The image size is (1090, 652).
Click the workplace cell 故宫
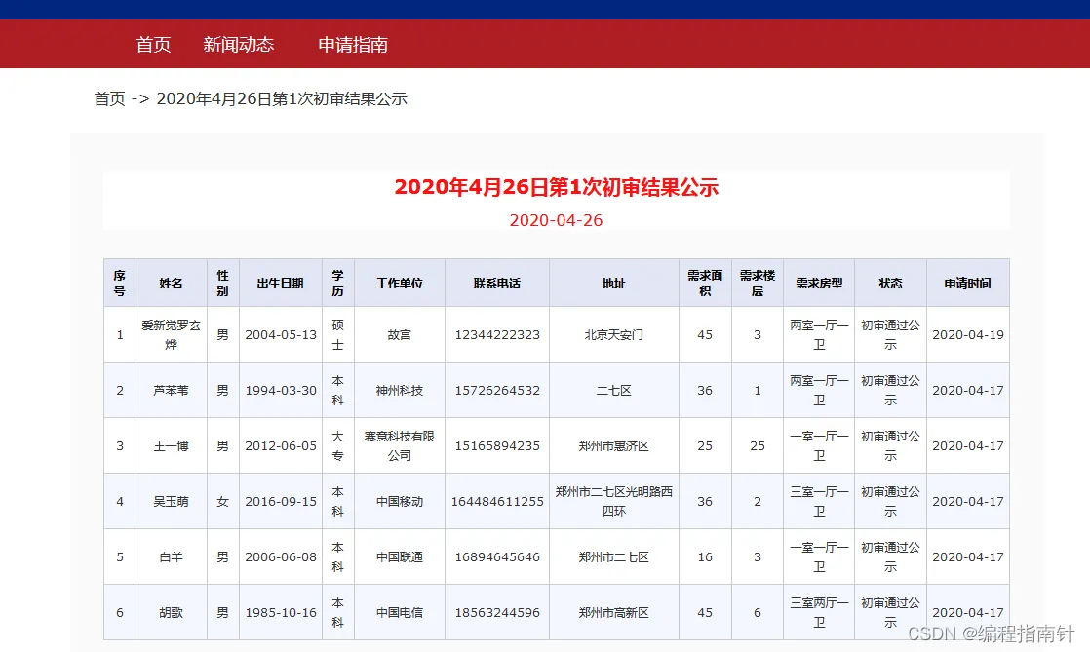coord(400,334)
